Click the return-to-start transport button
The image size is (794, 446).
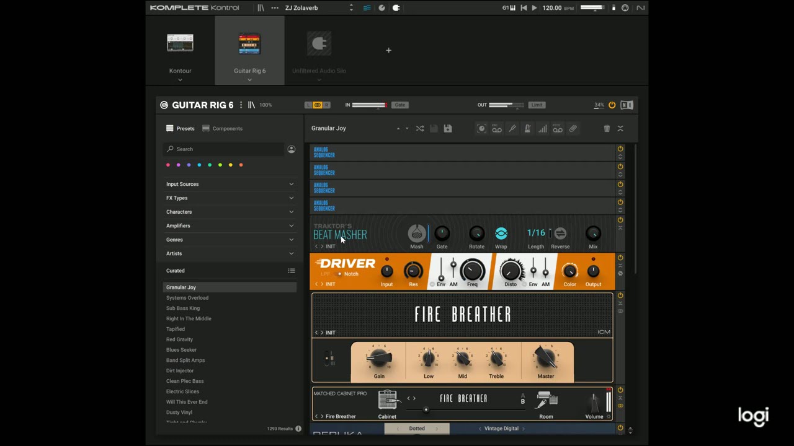[x=524, y=8]
